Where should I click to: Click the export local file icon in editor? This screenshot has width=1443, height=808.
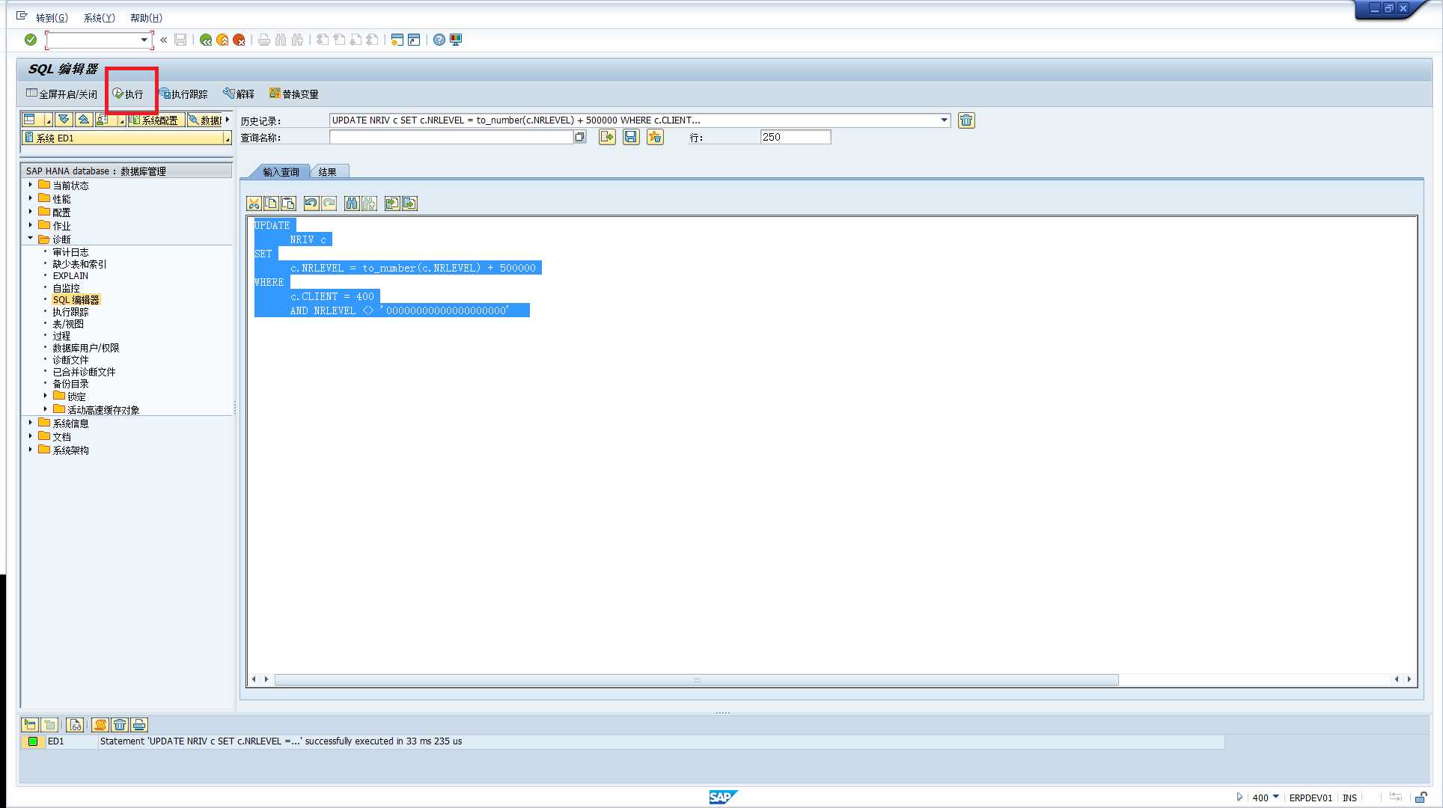click(409, 203)
